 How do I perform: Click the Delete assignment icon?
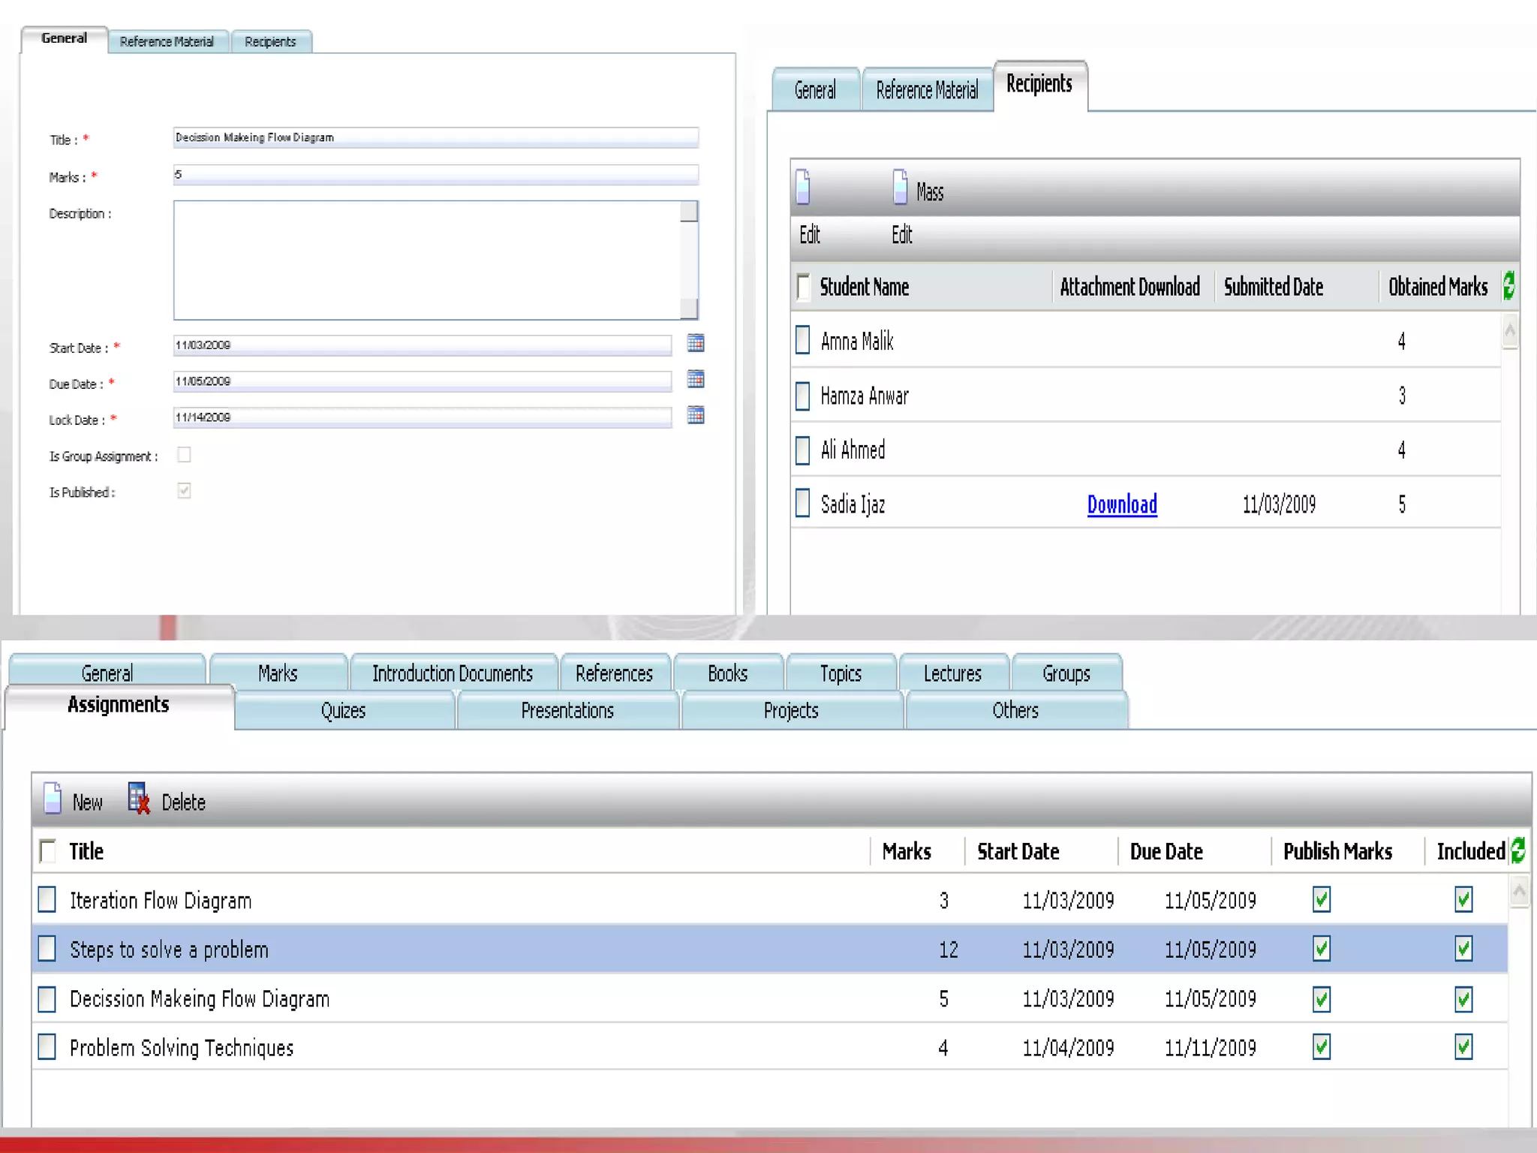coord(138,799)
